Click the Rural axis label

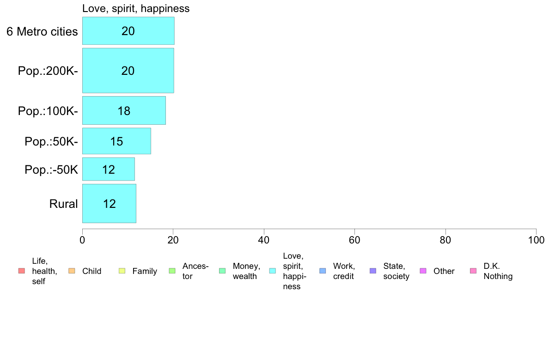pyautogui.click(x=63, y=204)
